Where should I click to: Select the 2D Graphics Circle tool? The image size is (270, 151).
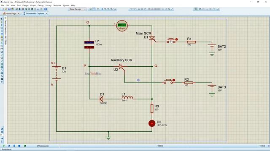2,67
